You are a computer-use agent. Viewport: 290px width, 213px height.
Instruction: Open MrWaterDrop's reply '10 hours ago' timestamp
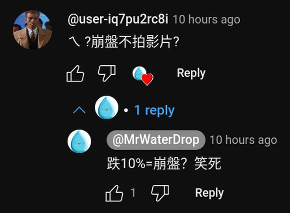tap(243, 140)
